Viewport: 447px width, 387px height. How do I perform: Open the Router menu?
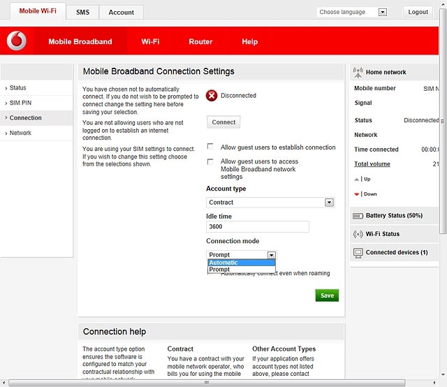(200, 42)
